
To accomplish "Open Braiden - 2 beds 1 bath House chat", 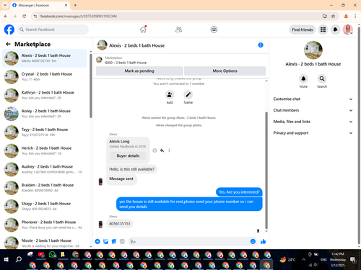I will [45, 187].
